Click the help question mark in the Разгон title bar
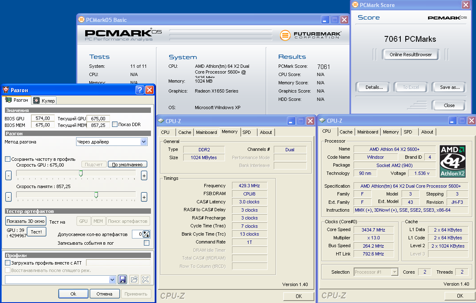Image resolution: width=476 pixels, height=303 pixels. (140, 90)
